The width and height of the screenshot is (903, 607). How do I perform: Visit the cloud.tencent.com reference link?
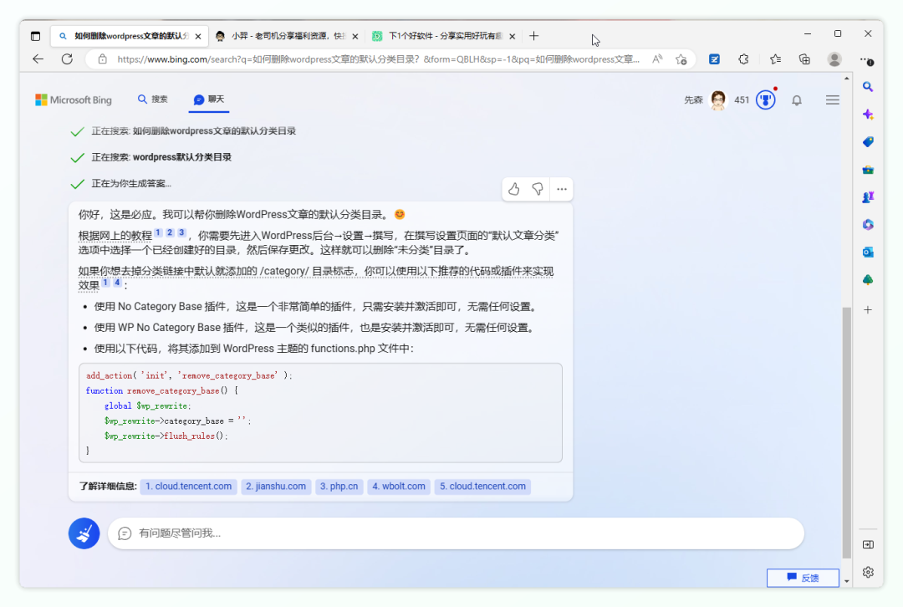click(x=188, y=486)
